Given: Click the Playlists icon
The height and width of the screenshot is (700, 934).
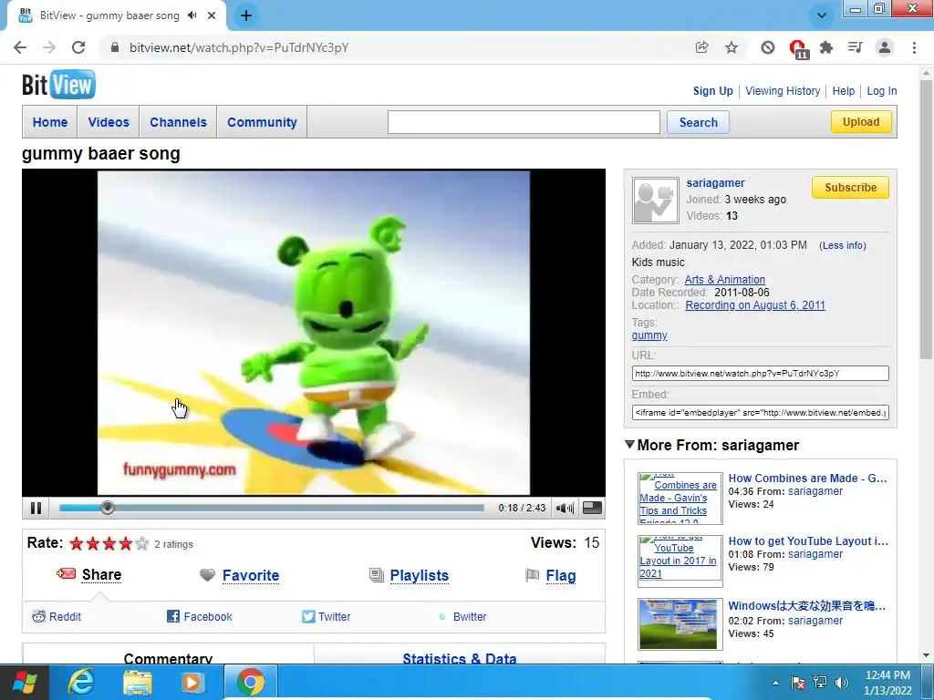Looking at the screenshot, I should click(377, 575).
